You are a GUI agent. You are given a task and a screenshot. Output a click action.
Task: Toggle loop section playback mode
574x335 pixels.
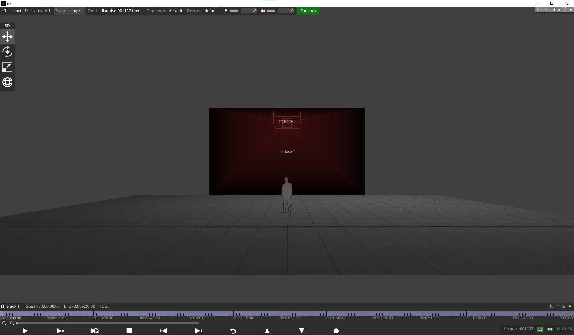(95, 331)
